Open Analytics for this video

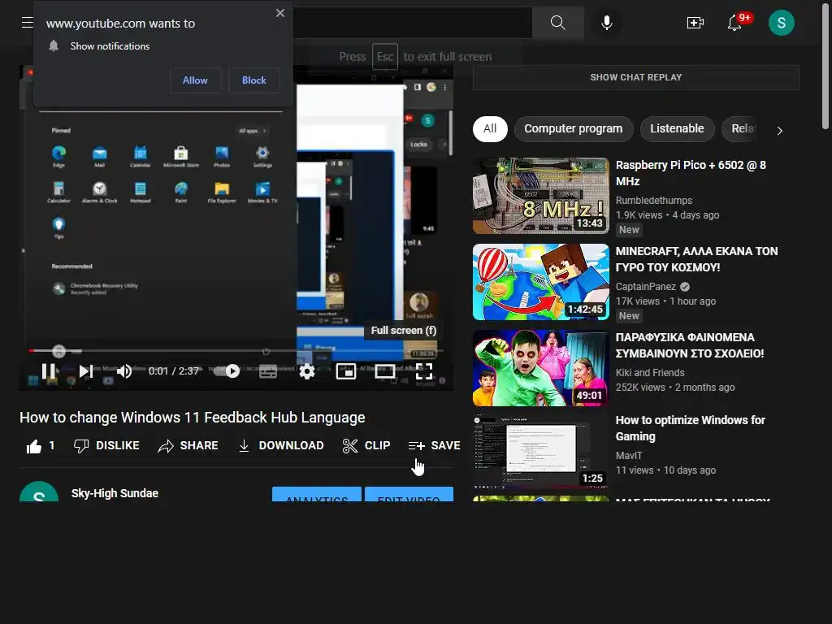pyautogui.click(x=317, y=494)
